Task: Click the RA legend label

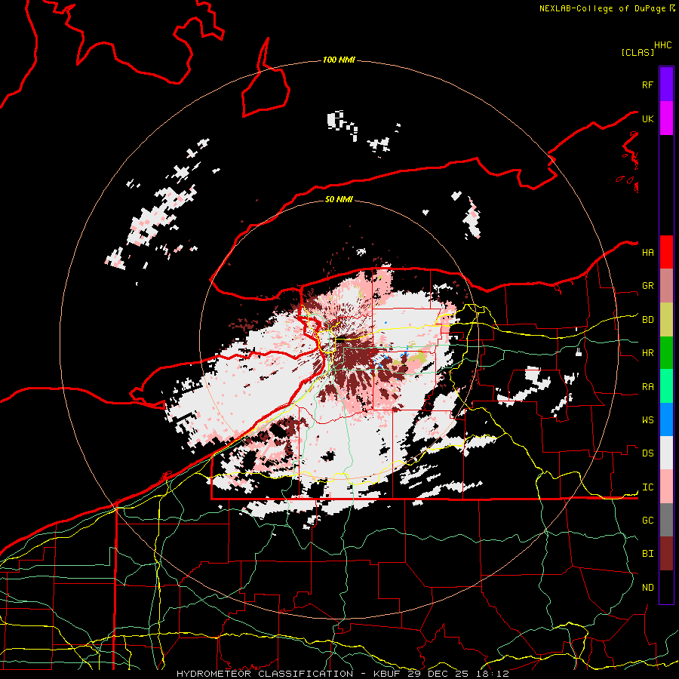Action: click(x=647, y=386)
